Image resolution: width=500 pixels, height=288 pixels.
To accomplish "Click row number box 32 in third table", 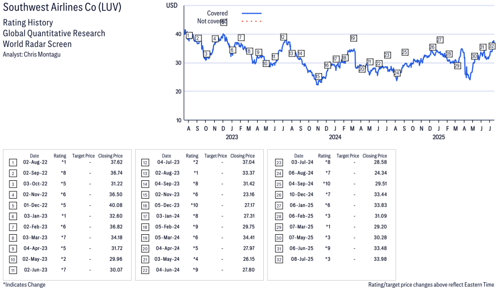I will (x=279, y=260).
